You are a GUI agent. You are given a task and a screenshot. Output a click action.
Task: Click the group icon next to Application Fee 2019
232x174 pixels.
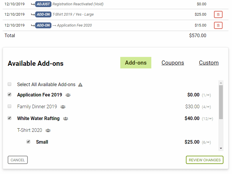pos(68,95)
